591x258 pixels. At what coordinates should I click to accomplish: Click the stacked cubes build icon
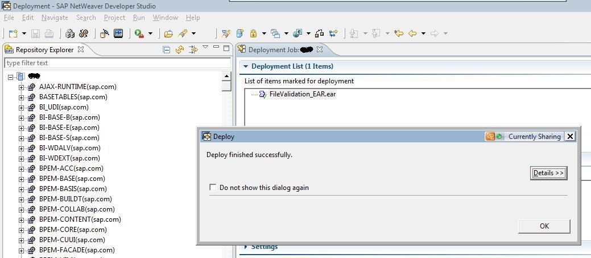[70, 34]
